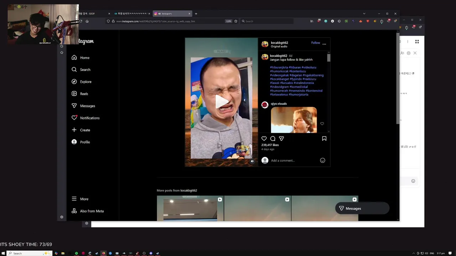Screen dimensions: 456x256
Task: Open taskbar notification center
Action: [449, 253]
